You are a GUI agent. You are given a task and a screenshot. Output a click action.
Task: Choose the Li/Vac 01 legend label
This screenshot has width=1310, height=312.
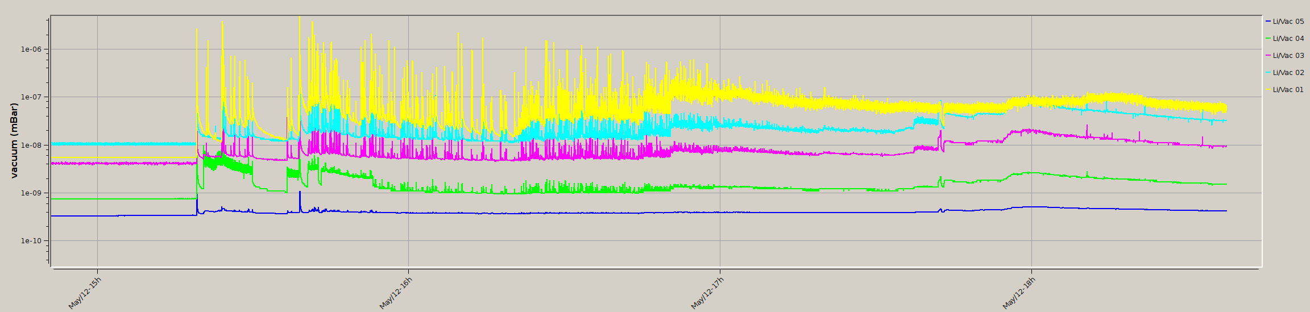1288,90
